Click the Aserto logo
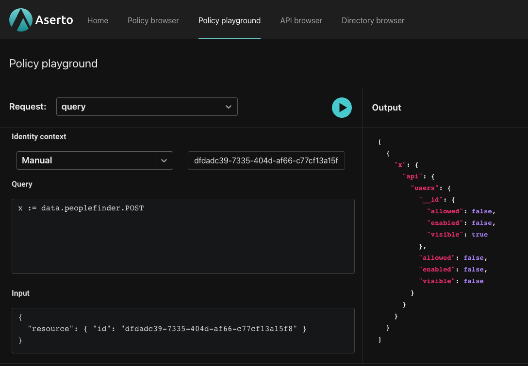Viewport: 528px width, 366px height. (41, 20)
